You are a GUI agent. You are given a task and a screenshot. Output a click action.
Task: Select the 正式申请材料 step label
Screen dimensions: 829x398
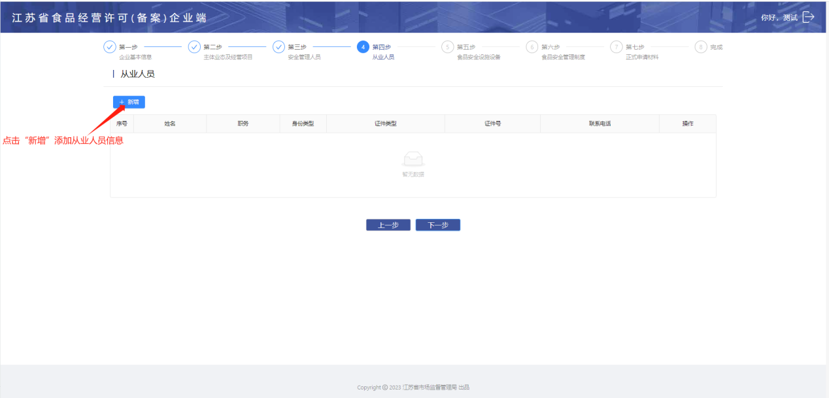[x=642, y=58]
